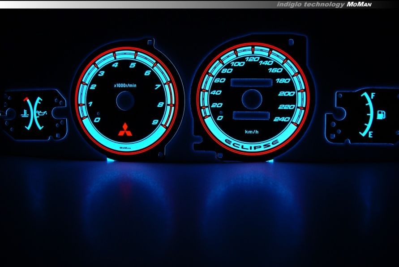Click the km/h label on the speedometer

pos(251,132)
